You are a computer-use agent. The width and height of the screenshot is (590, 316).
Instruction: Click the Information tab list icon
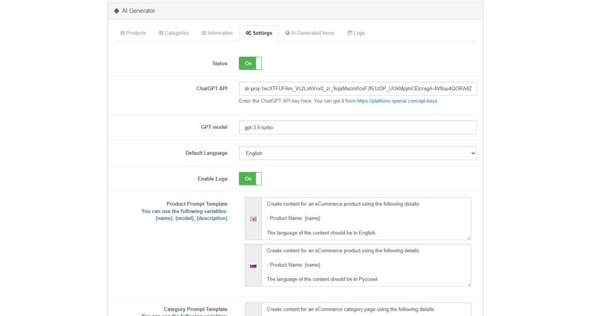click(x=204, y=33)
